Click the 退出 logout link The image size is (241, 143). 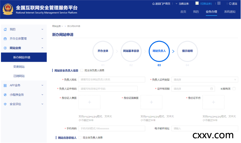coord(233,3)
